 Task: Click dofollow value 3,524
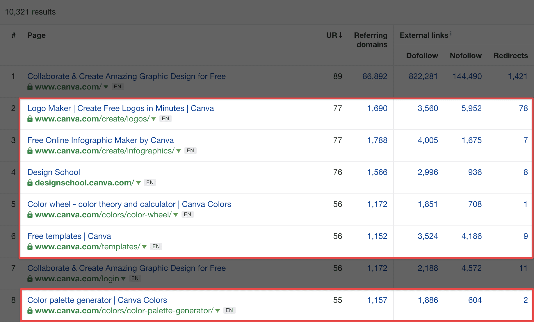click(428, 236)
